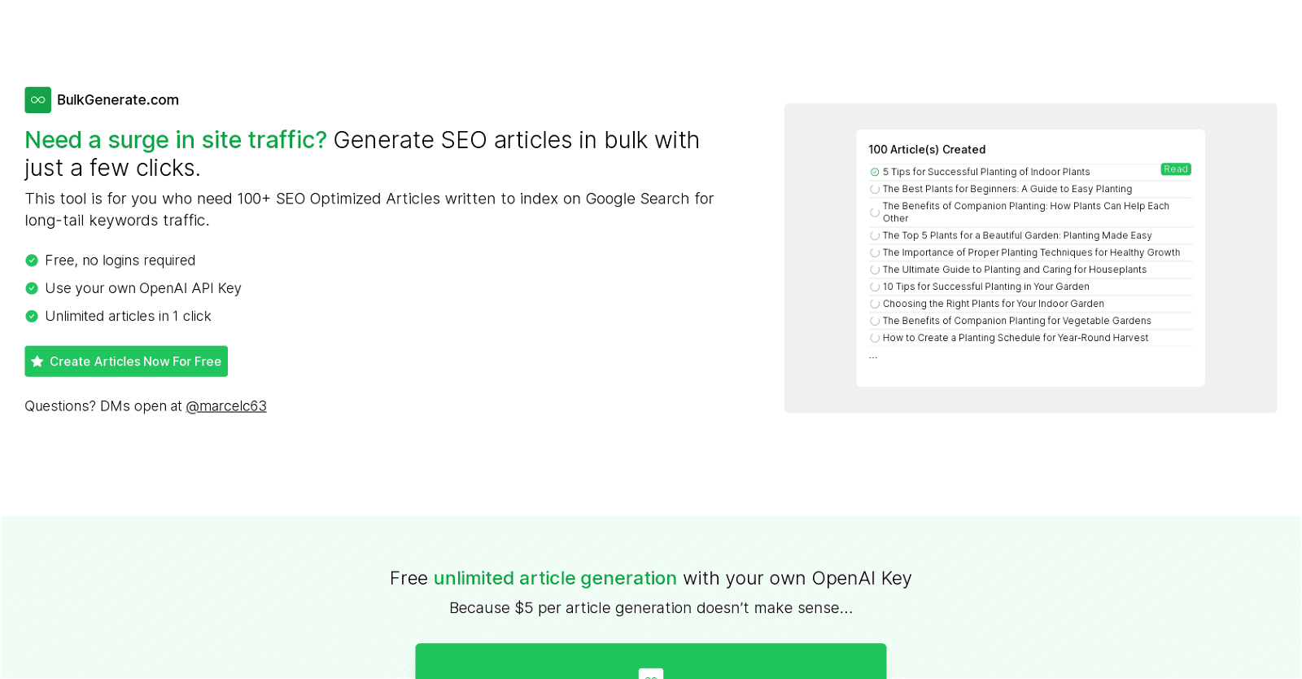Select 'The Ultimate Guide to Planting and Caring for Houseplants'
1302x679 pixels.
1014,269
